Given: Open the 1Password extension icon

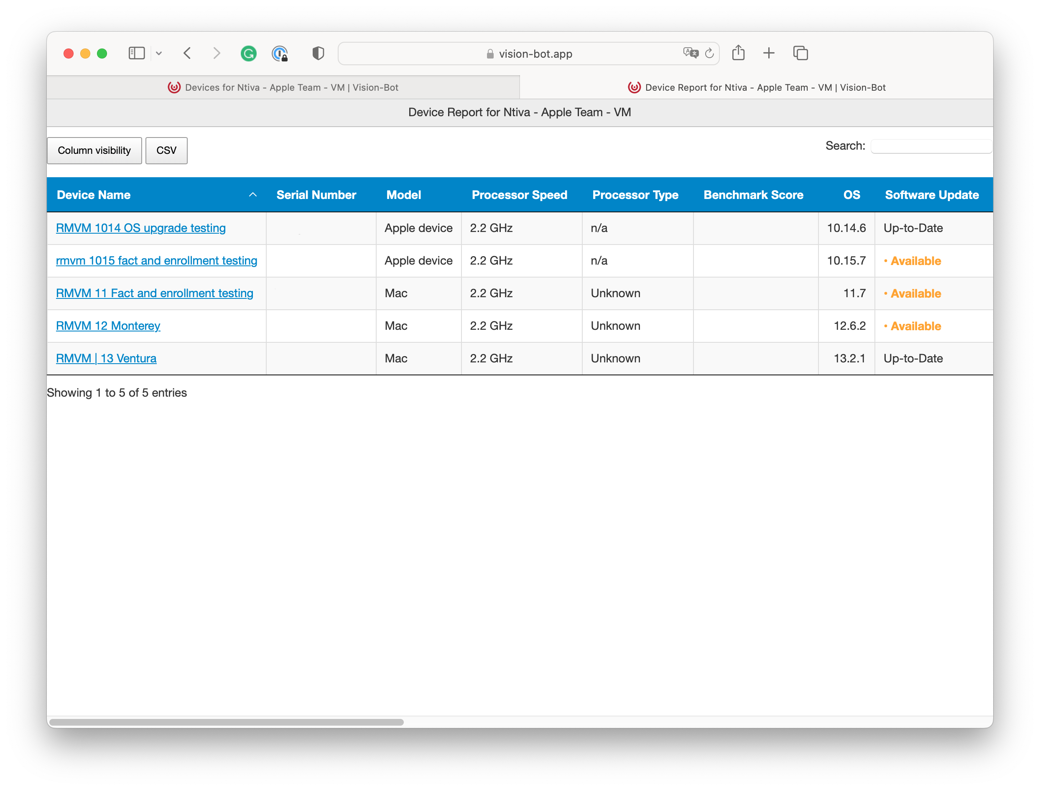Looking at the screenshot, I should click(280, 54).
